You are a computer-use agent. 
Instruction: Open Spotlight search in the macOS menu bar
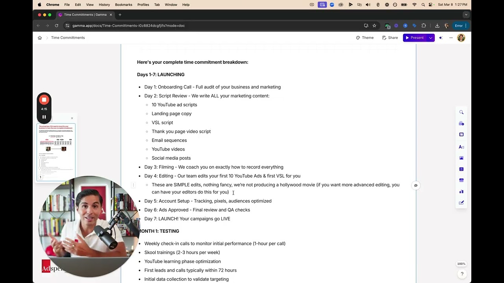click(423, 5)
